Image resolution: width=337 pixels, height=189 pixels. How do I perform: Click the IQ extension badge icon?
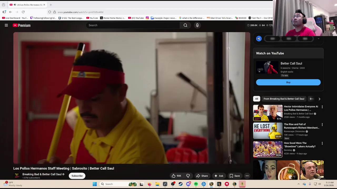pyautogui.click(x=259, y=39)
